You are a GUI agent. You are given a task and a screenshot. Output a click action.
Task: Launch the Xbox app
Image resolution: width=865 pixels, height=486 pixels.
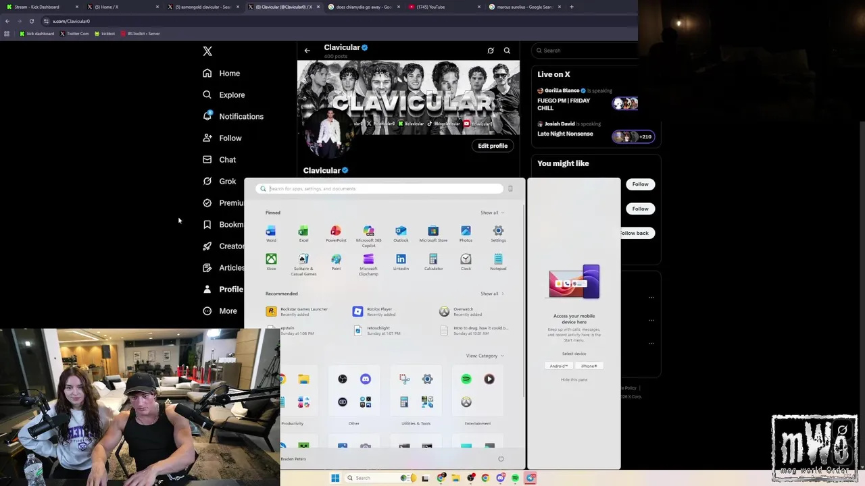click(x=271, y=262)
